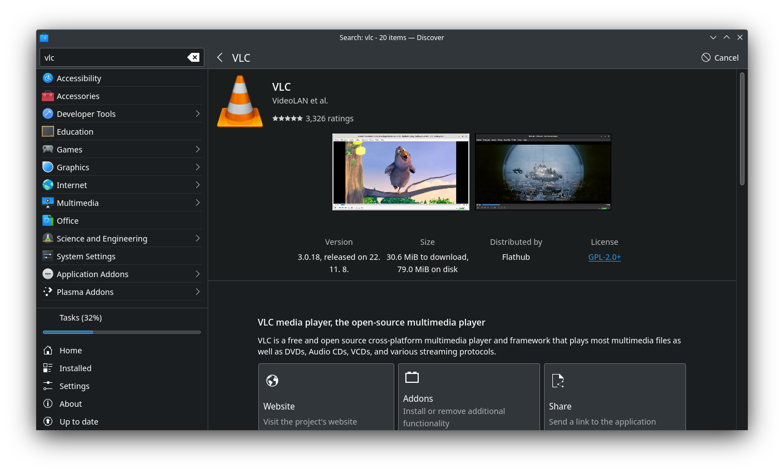Screen dimensions: 784x473
Task: Click the Accessories toolbox icon
Action: coord(48,96)
